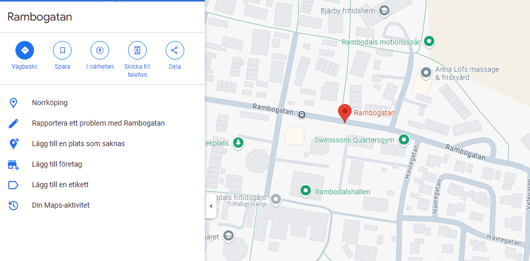Click Rapportera ett problem med Rambogatan
This screenshot has height=261, width=530.
pyautogui.click(x=98, y=123)
